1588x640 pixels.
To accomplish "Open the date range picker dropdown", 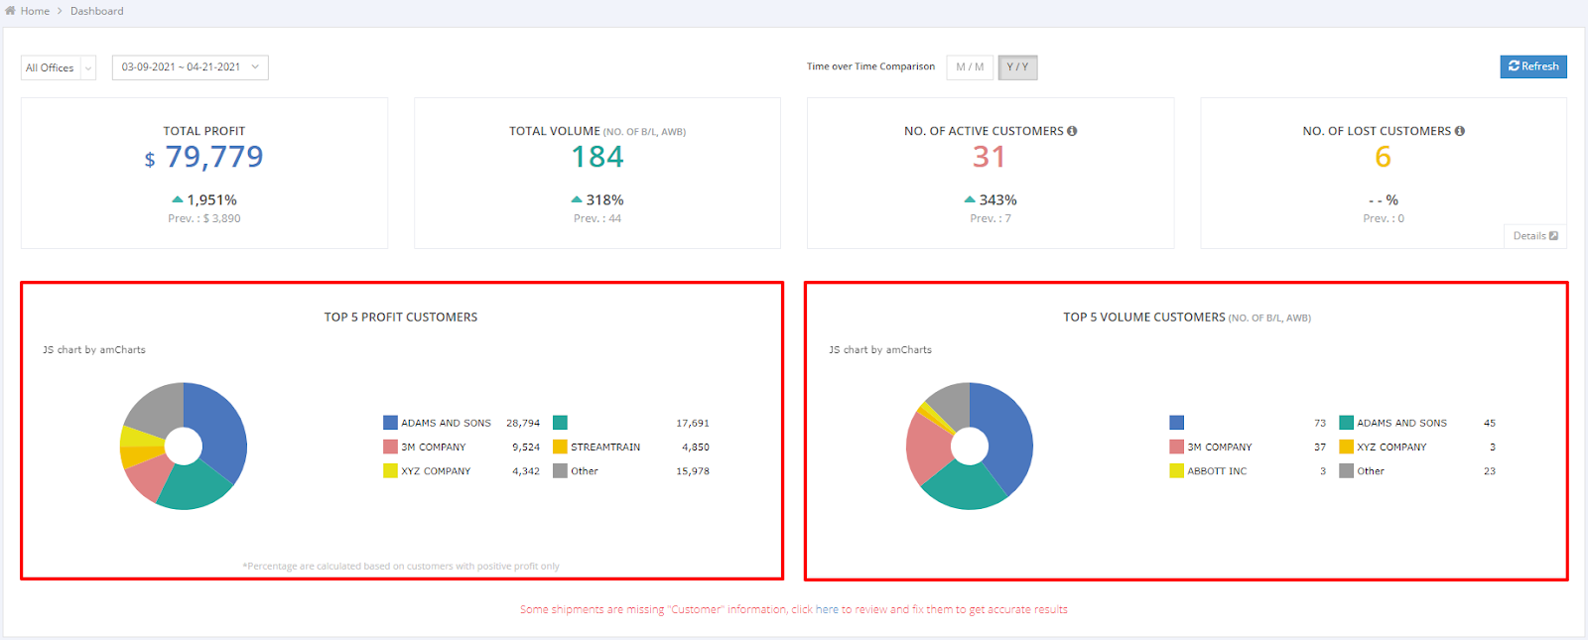I will 190,67.
